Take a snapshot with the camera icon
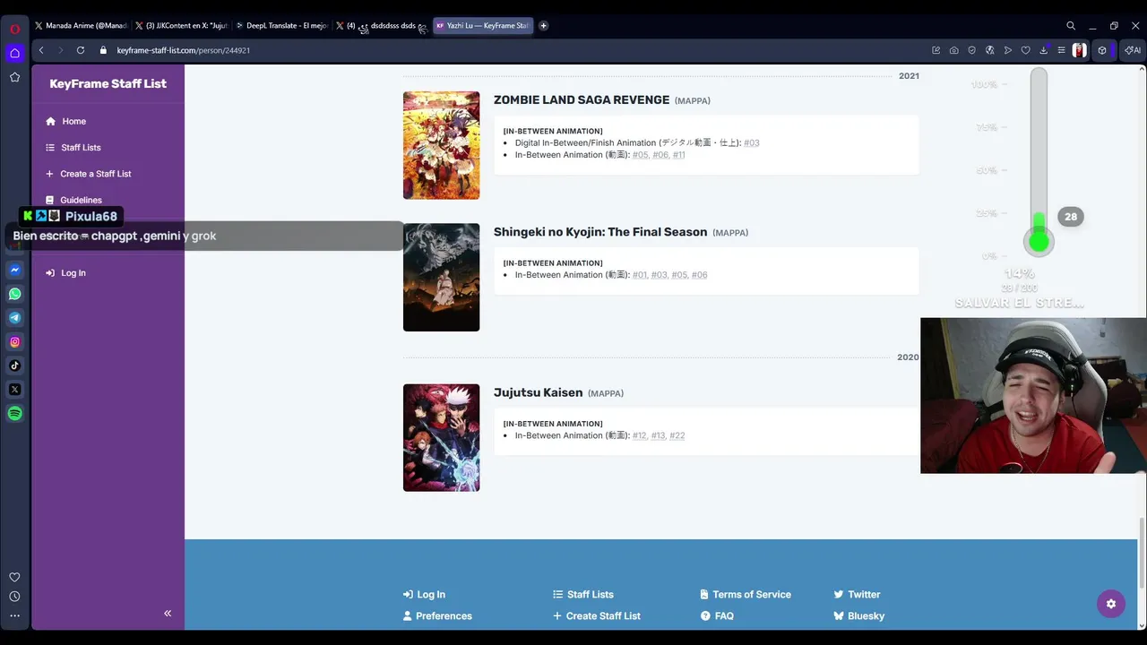 (x=953, y=50)
